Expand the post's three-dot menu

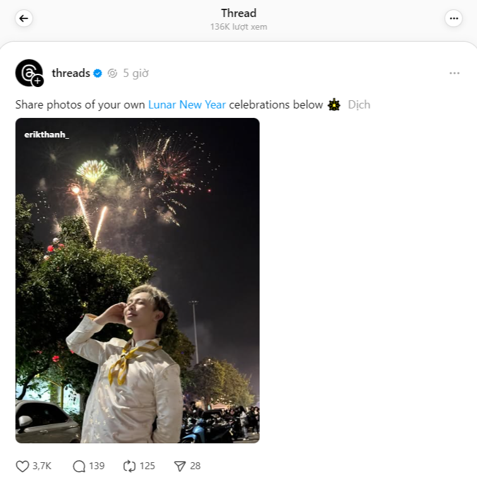coord(454,73)
